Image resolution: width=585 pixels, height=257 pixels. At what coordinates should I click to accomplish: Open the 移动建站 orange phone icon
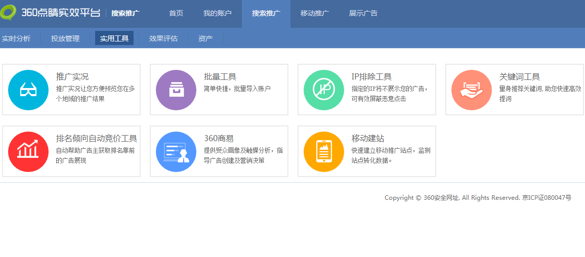pos(324,151)
